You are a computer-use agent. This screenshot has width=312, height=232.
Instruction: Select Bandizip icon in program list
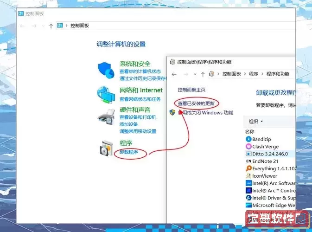point(248,139)
